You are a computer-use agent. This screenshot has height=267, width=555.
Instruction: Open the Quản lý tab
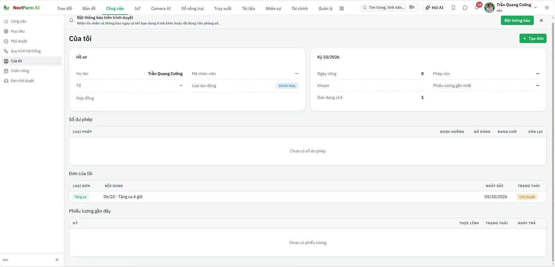point(325,8)
